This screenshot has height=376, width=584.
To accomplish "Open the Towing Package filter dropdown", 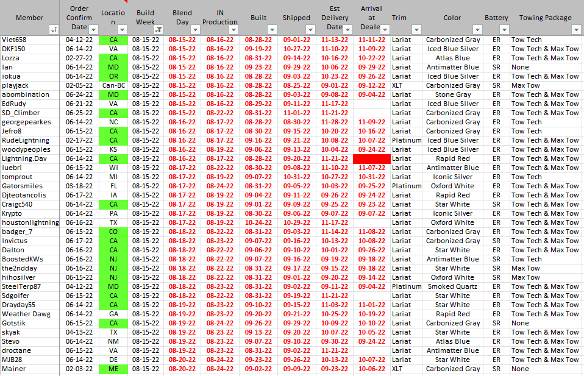I will coord(576,29).
